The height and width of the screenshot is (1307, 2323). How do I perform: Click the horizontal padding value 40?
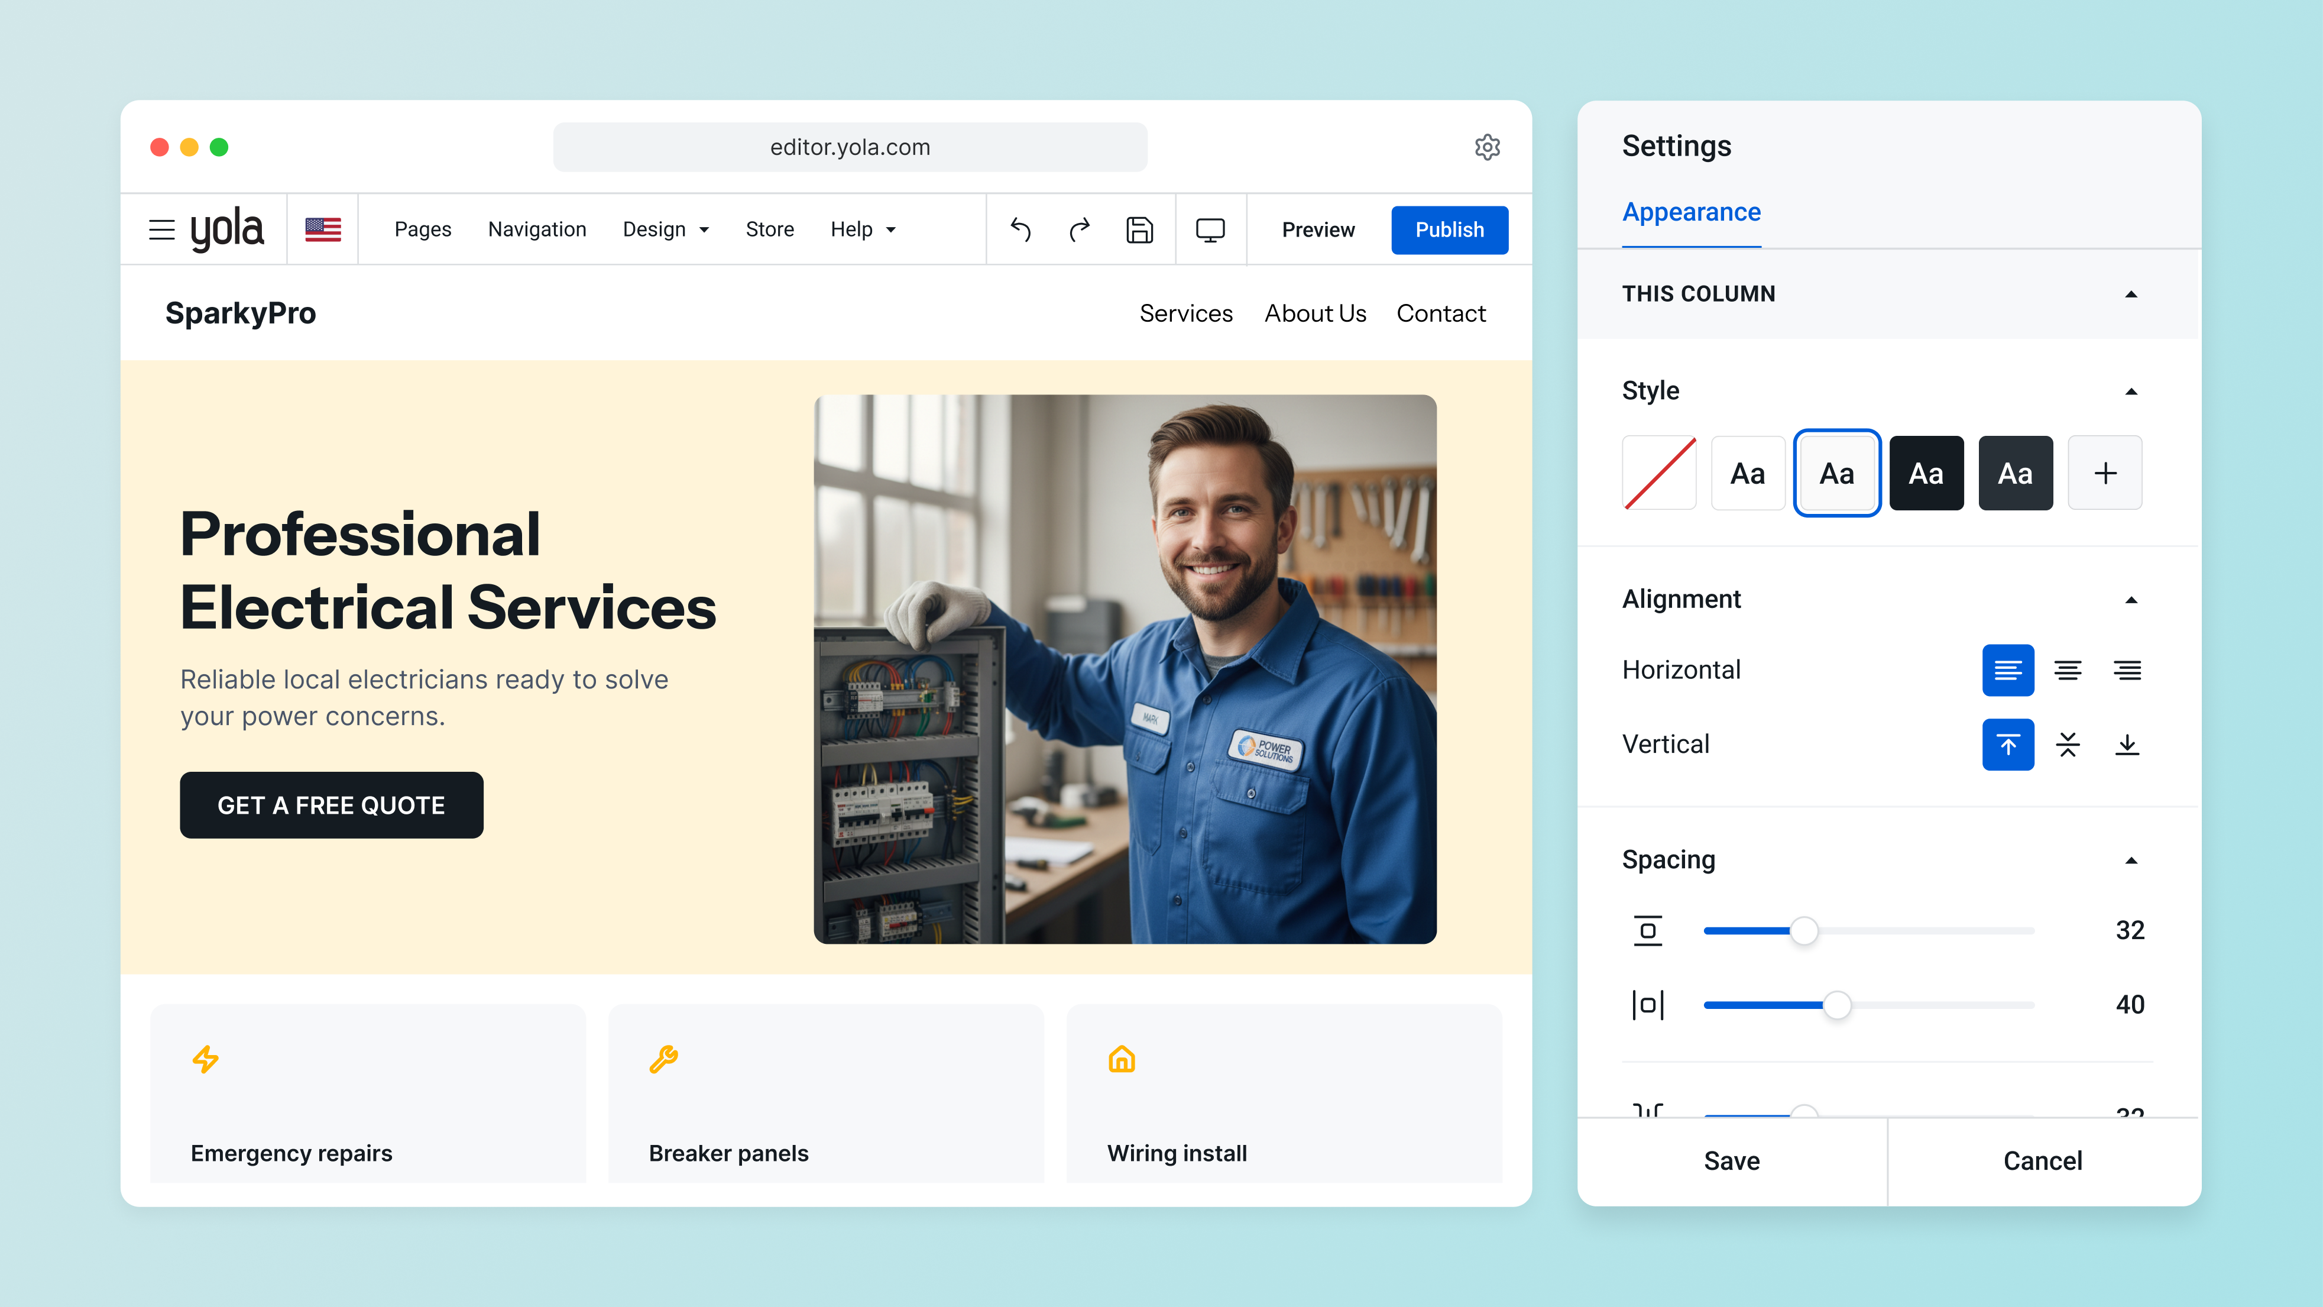point(2130,1005)
